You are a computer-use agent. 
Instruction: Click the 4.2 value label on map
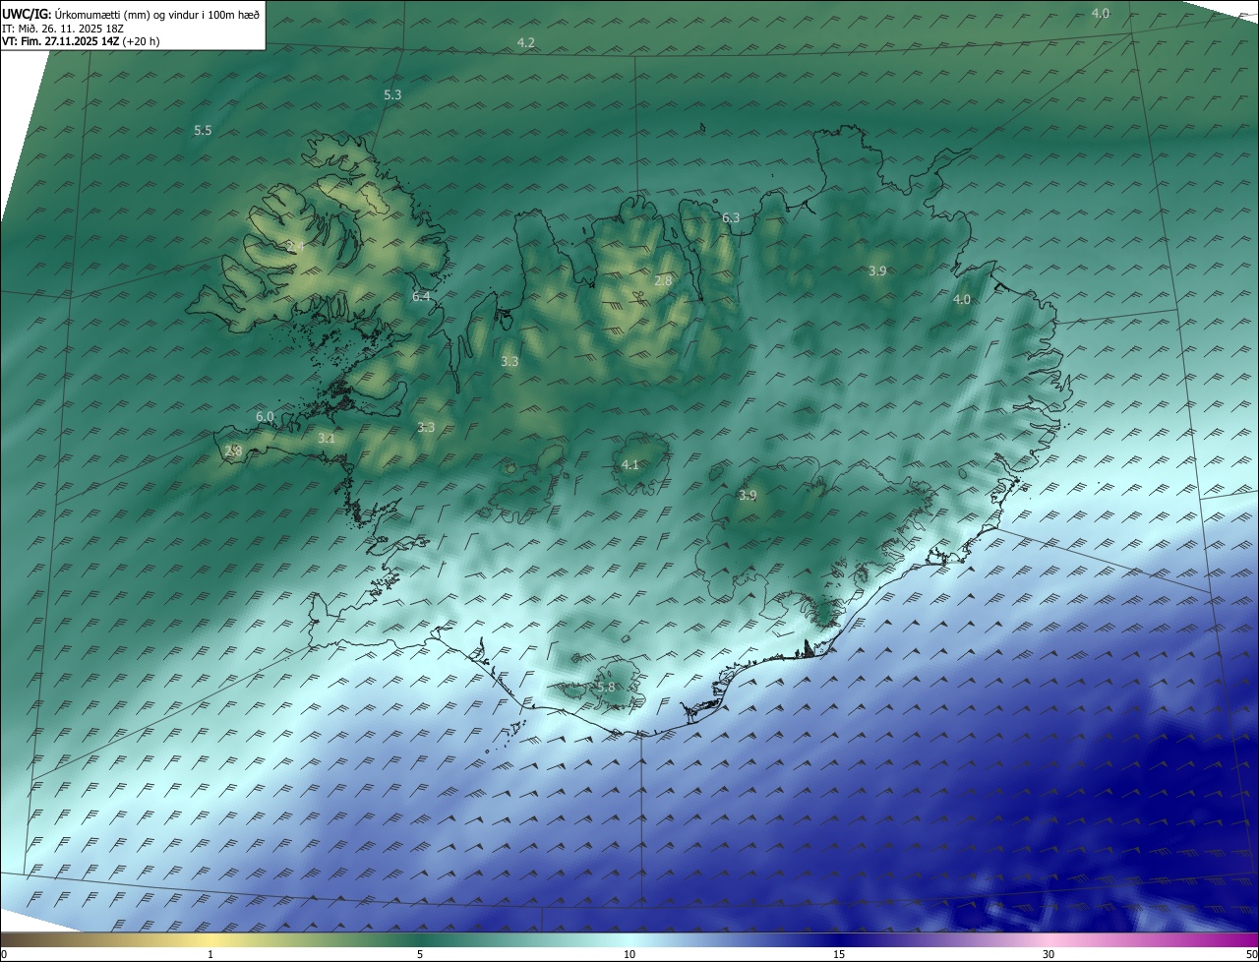tap(525, 42)
